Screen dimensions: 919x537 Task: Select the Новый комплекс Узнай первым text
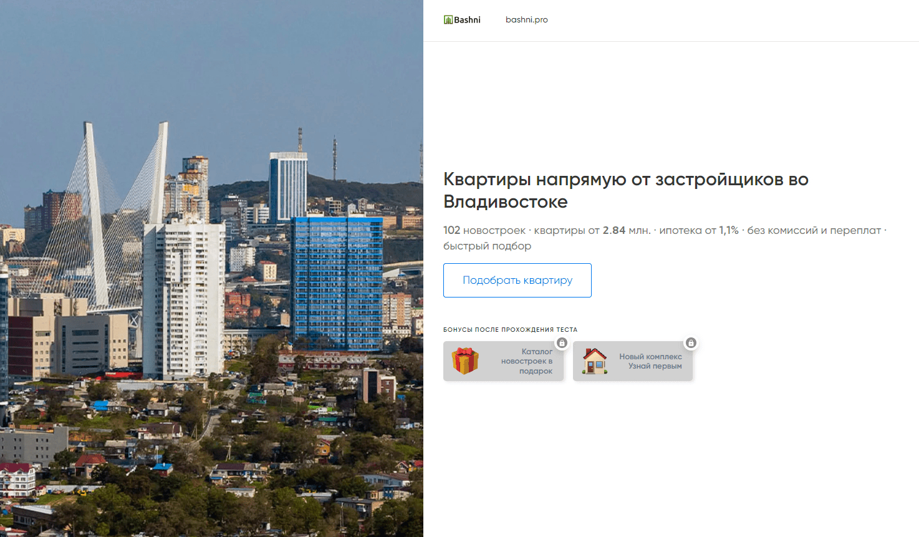tap(650, 362)
